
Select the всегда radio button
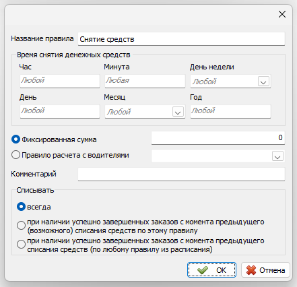(21, 207)
